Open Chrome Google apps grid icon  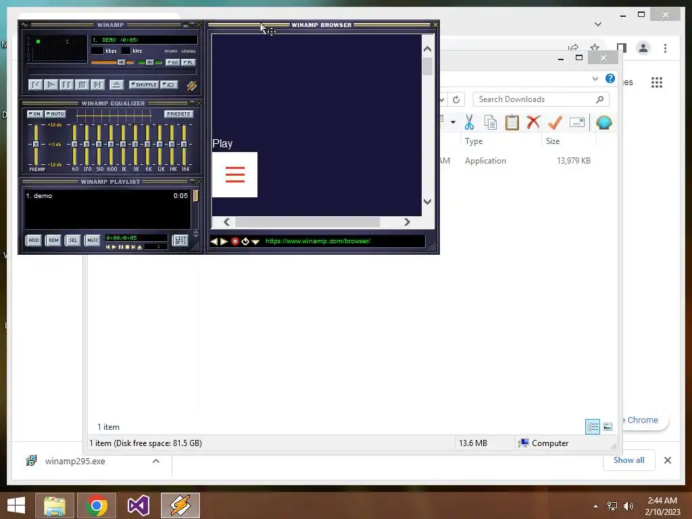pyautogui.click(x=657, y=82)
